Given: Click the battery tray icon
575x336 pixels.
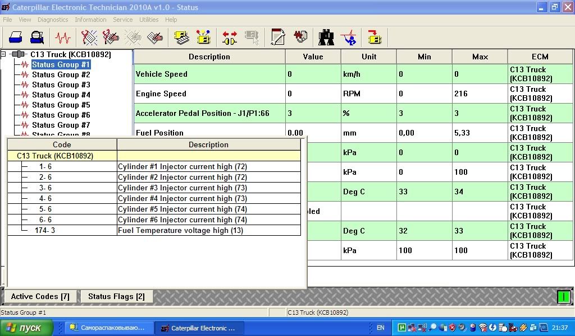Looking at the screenshot, I should (473, 328).
